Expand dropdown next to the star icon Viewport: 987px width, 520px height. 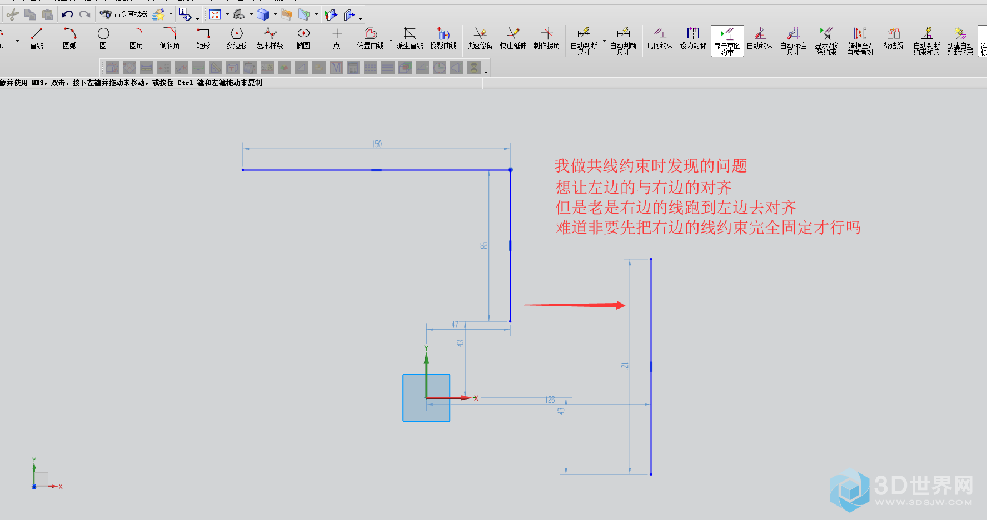pos(171,14)
